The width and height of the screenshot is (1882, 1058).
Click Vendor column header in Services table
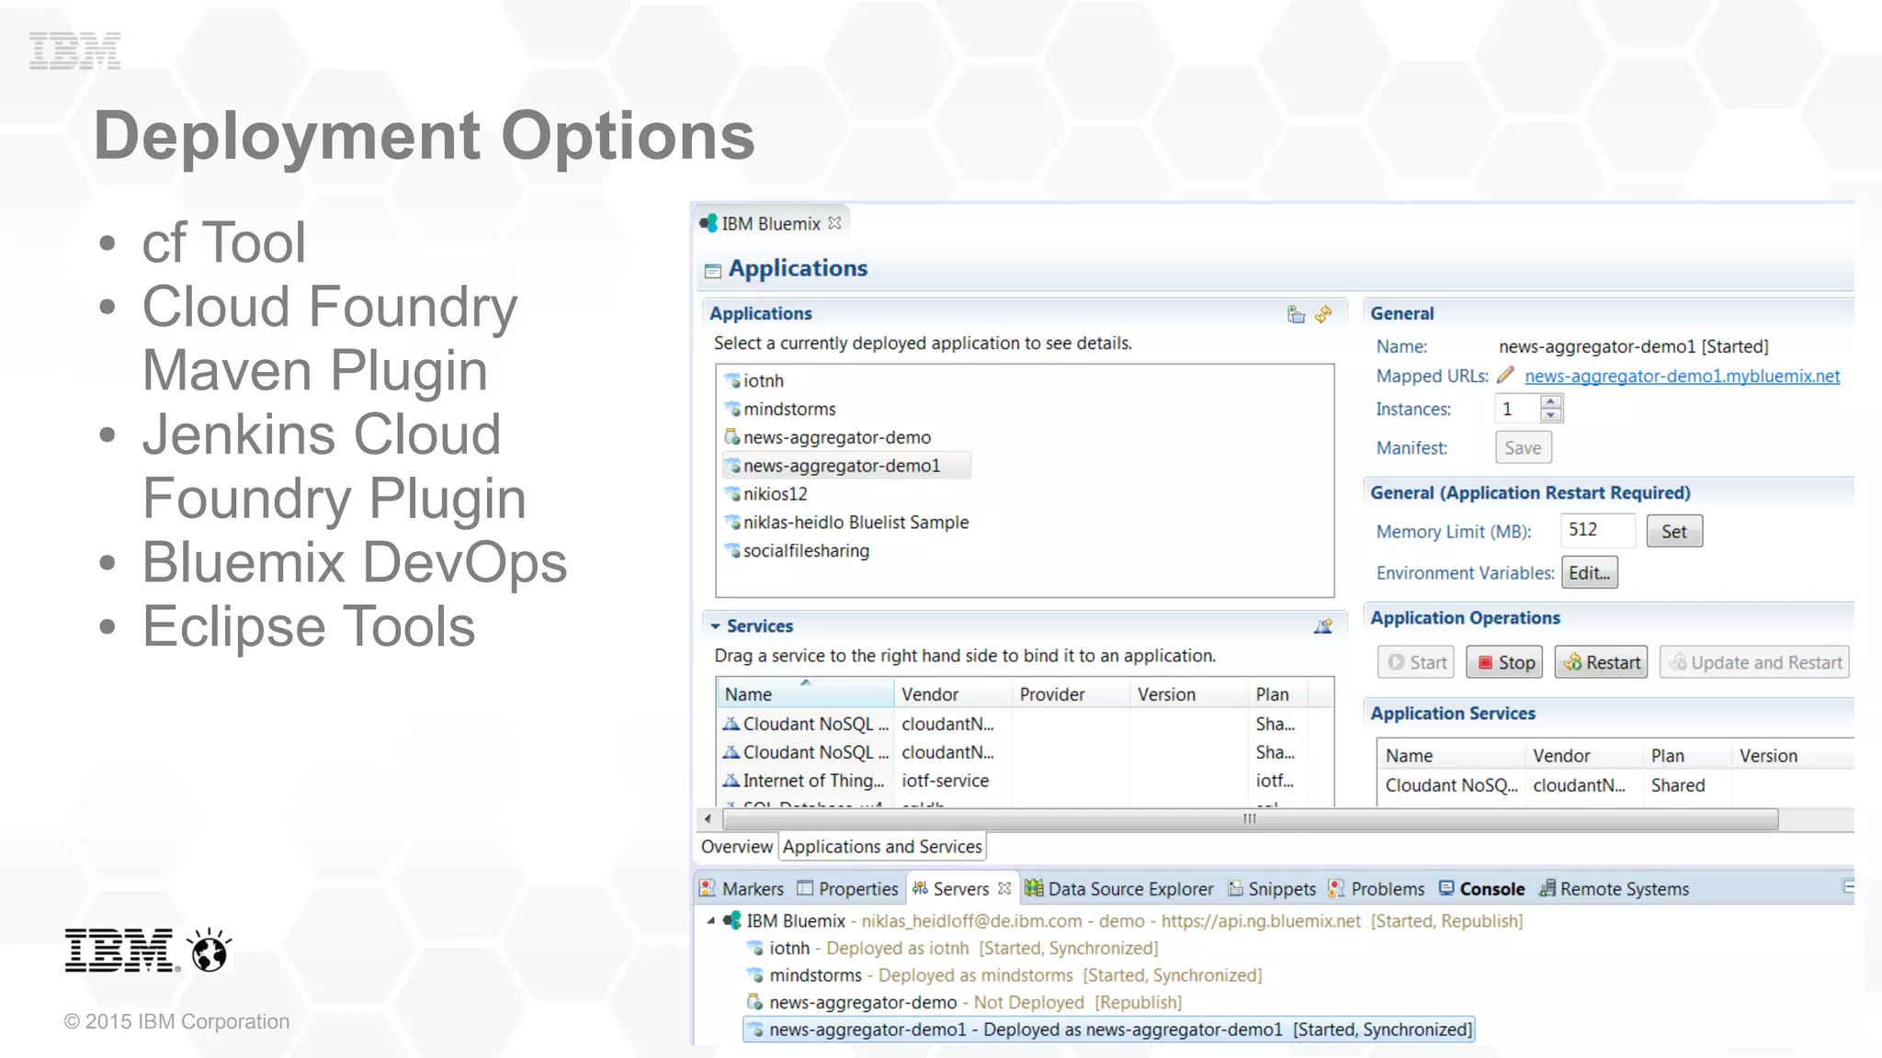(x=953, y=694)
